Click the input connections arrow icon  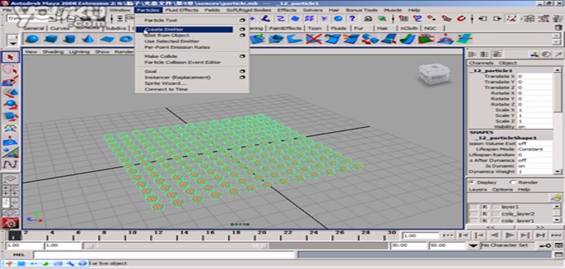tap(482, 18)
